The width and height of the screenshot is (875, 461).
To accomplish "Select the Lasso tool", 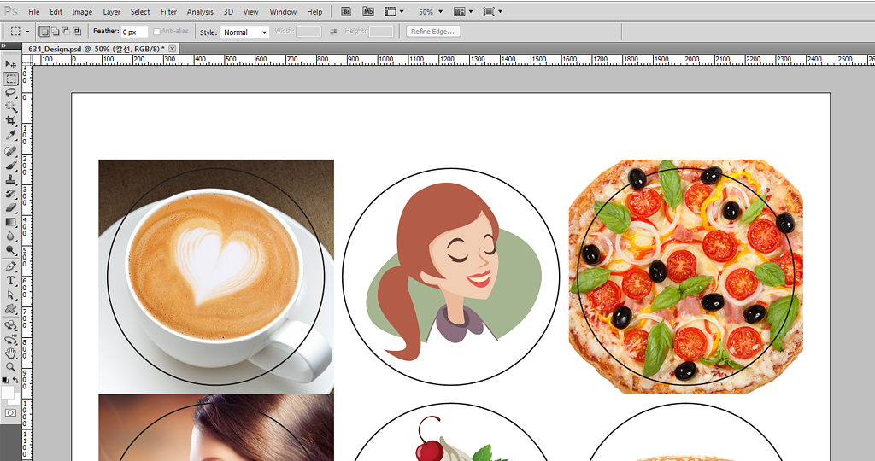I will [10, 93].
